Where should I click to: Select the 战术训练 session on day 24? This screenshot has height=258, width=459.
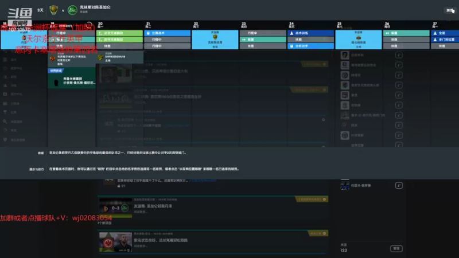pyautogui.click(x=310, y=33)
